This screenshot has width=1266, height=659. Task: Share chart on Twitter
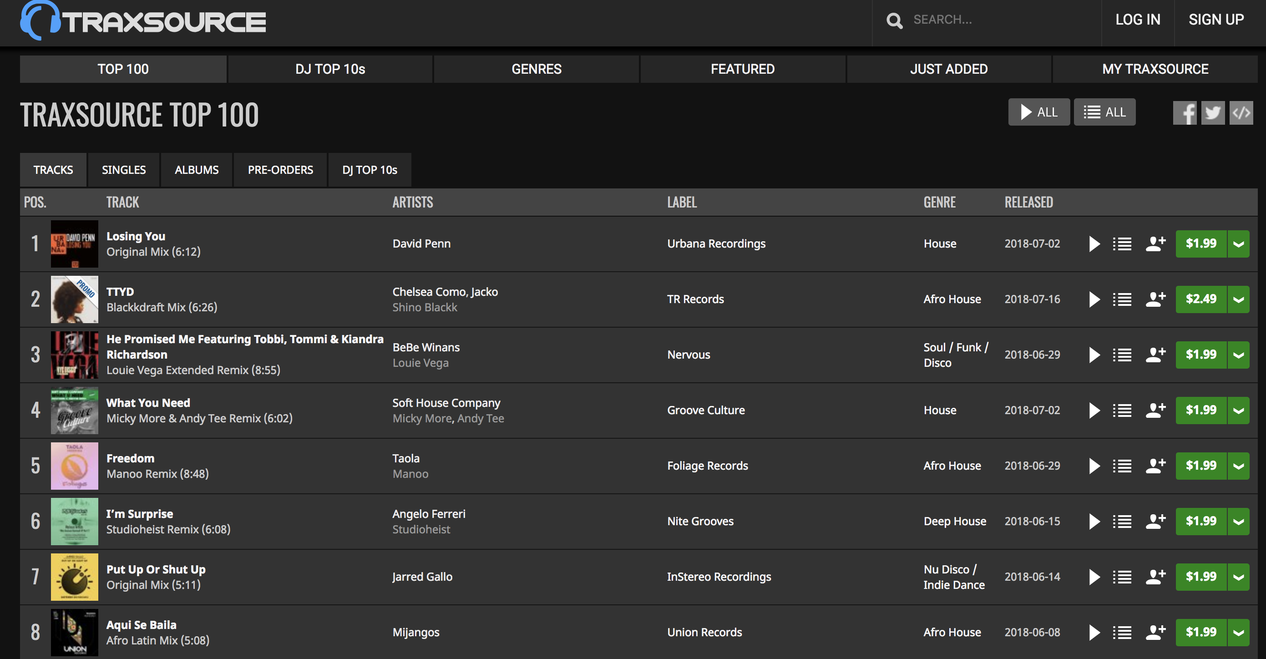click(1212, 113)
